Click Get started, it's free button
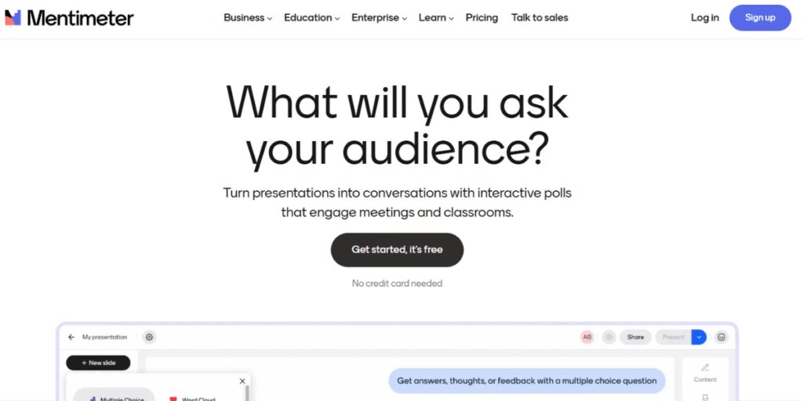This screenshot has height=401, width=803. click(397, 250)
